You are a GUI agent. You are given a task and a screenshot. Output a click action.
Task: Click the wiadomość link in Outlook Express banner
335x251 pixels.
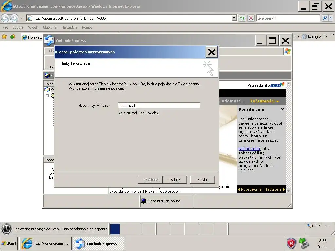tap(232, 101)
